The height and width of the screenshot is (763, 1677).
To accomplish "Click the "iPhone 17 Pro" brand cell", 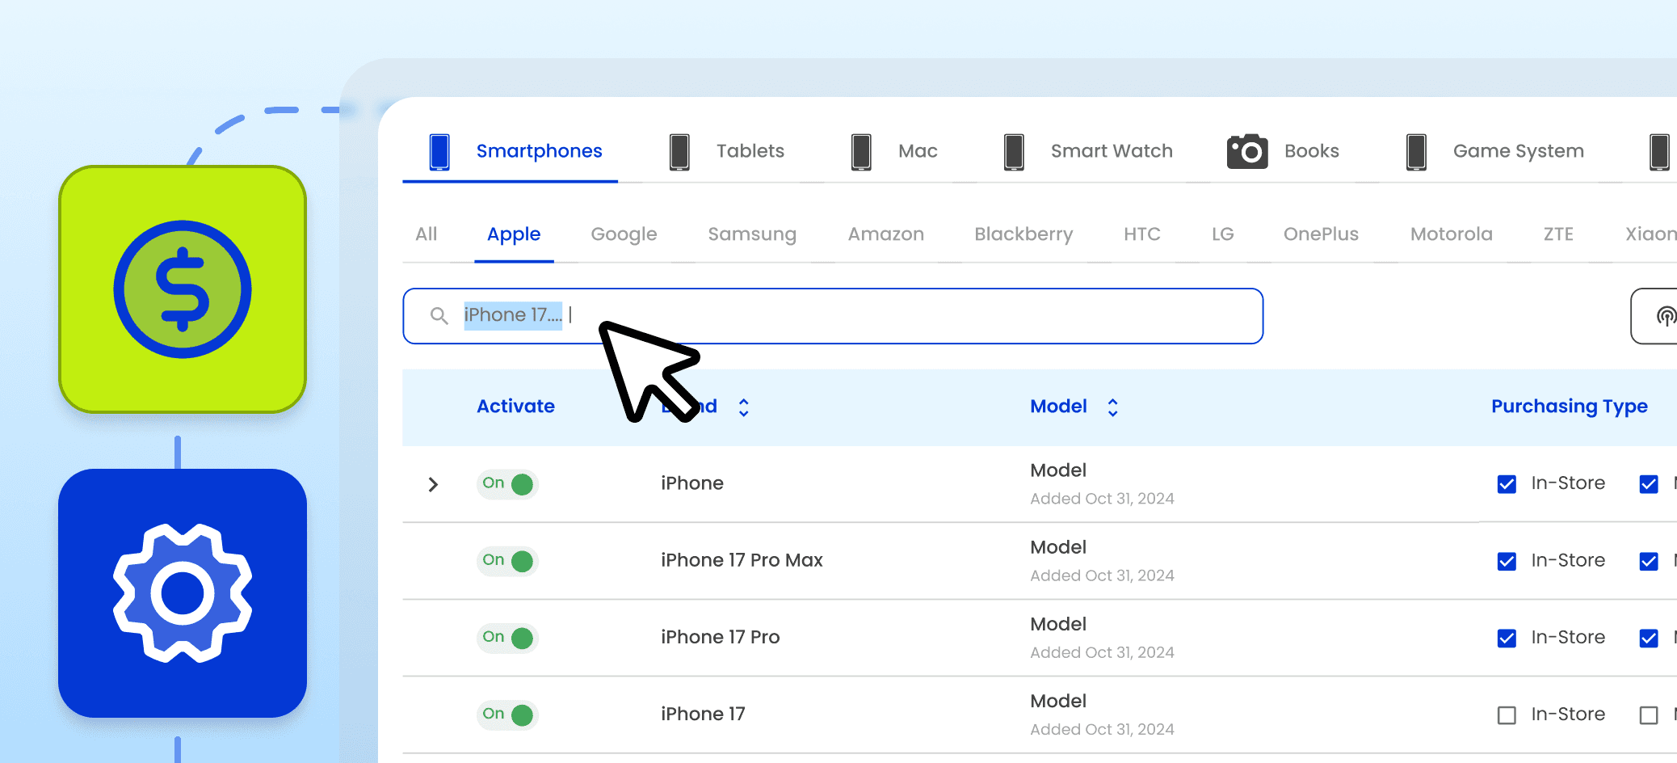I will 720,637.
